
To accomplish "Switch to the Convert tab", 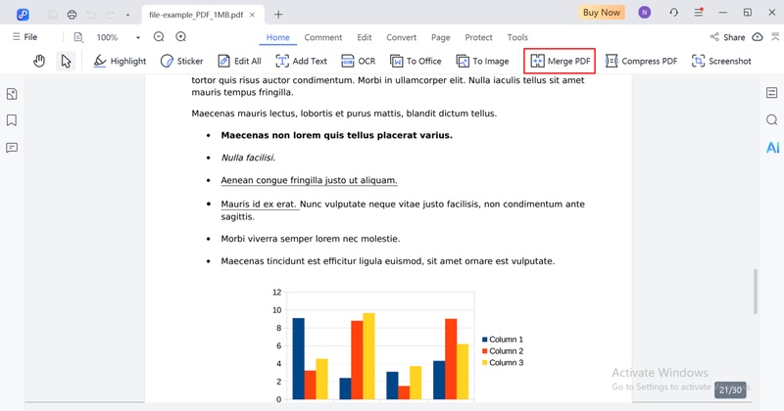I will pos(401,37).
